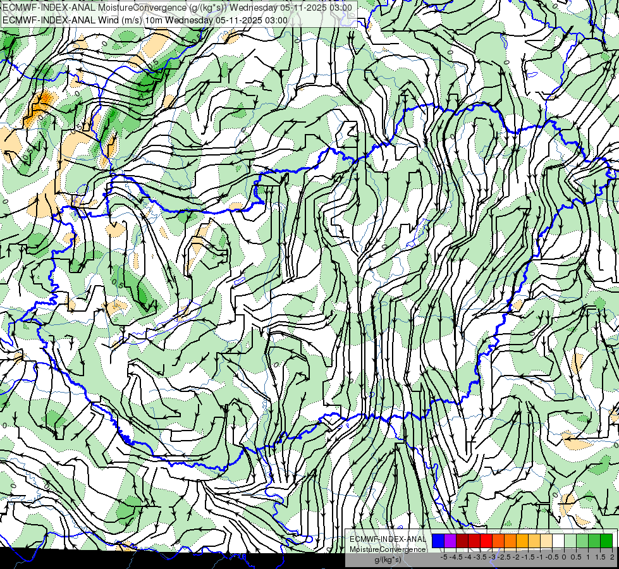
Task: Click legend tick label '-2.5'
Action: (504, 557)
